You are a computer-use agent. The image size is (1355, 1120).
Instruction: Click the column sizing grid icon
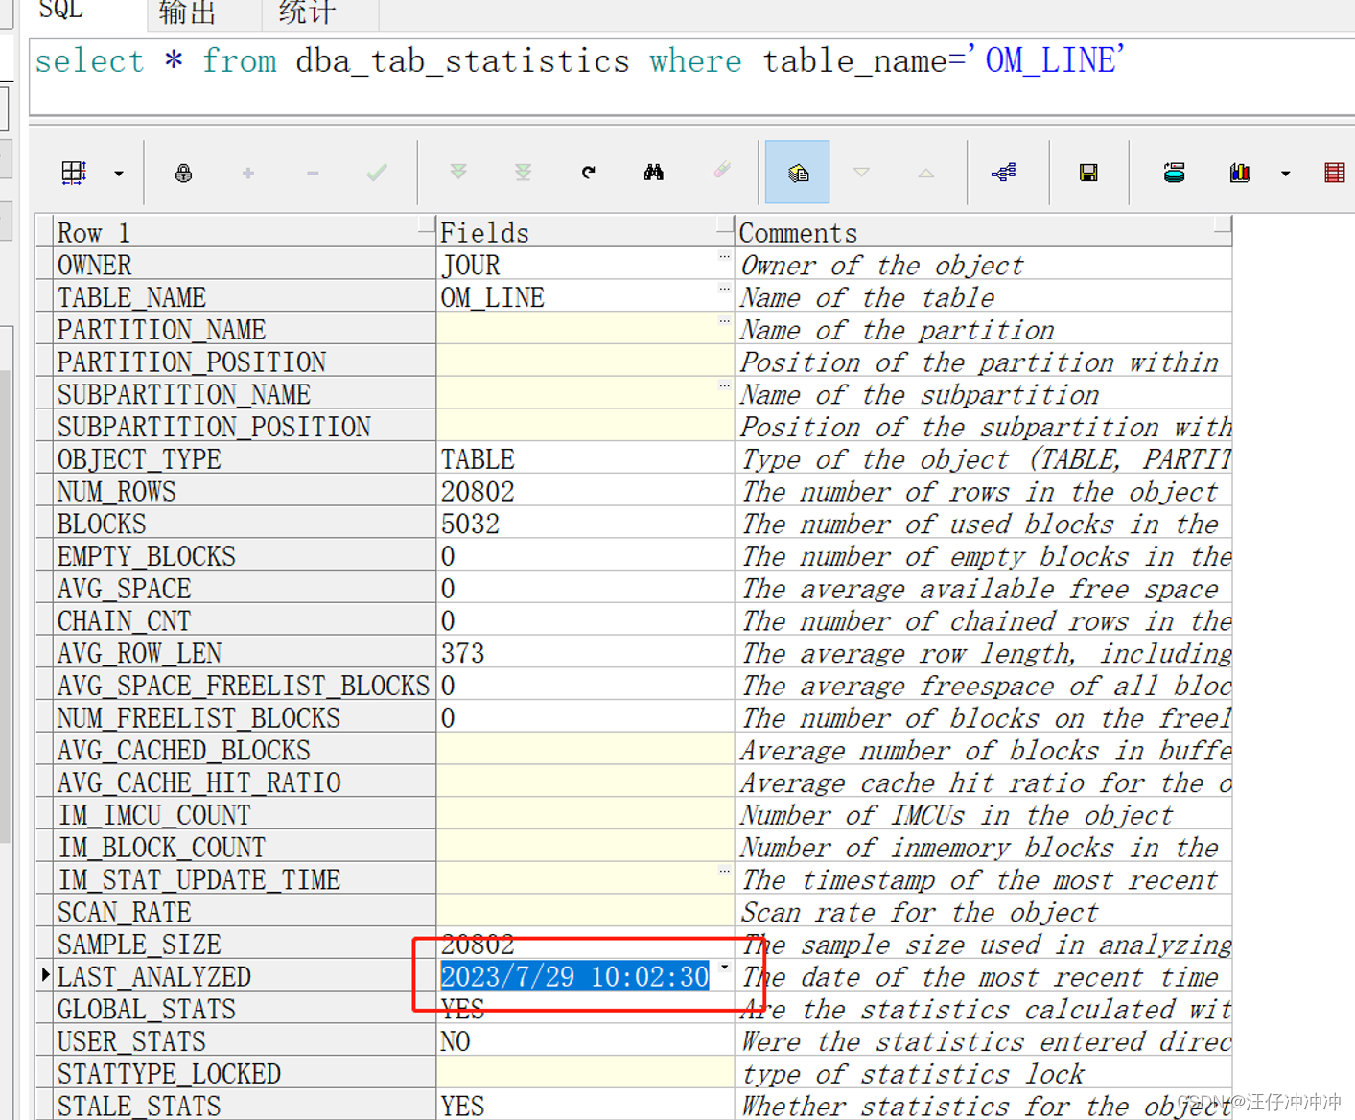73,173
